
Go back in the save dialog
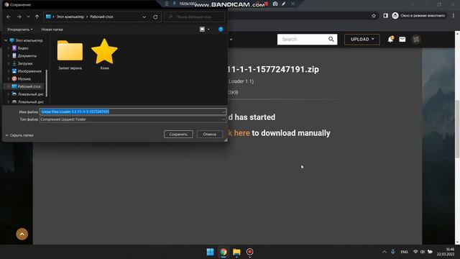(9, 17)
